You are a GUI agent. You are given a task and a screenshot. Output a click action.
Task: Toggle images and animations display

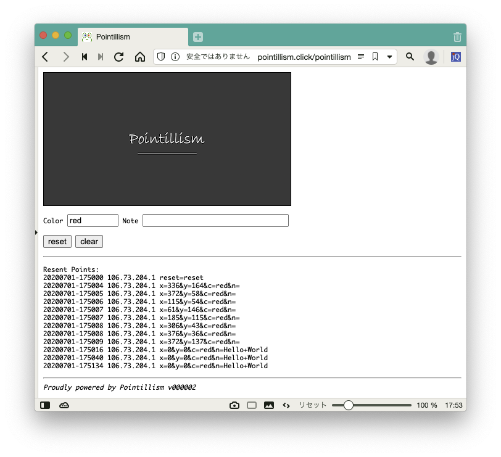[269, 405]
